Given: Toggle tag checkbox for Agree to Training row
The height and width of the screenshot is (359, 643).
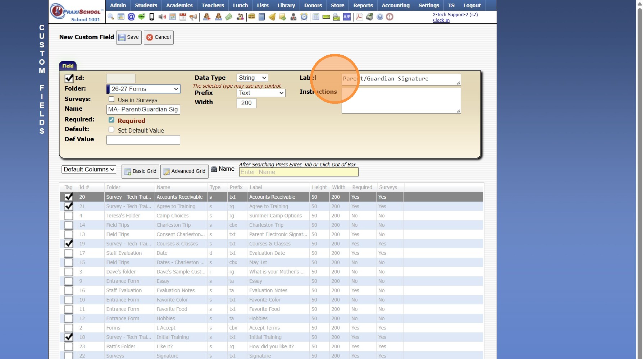Looking at the screenshot, I should pos(69,206).
